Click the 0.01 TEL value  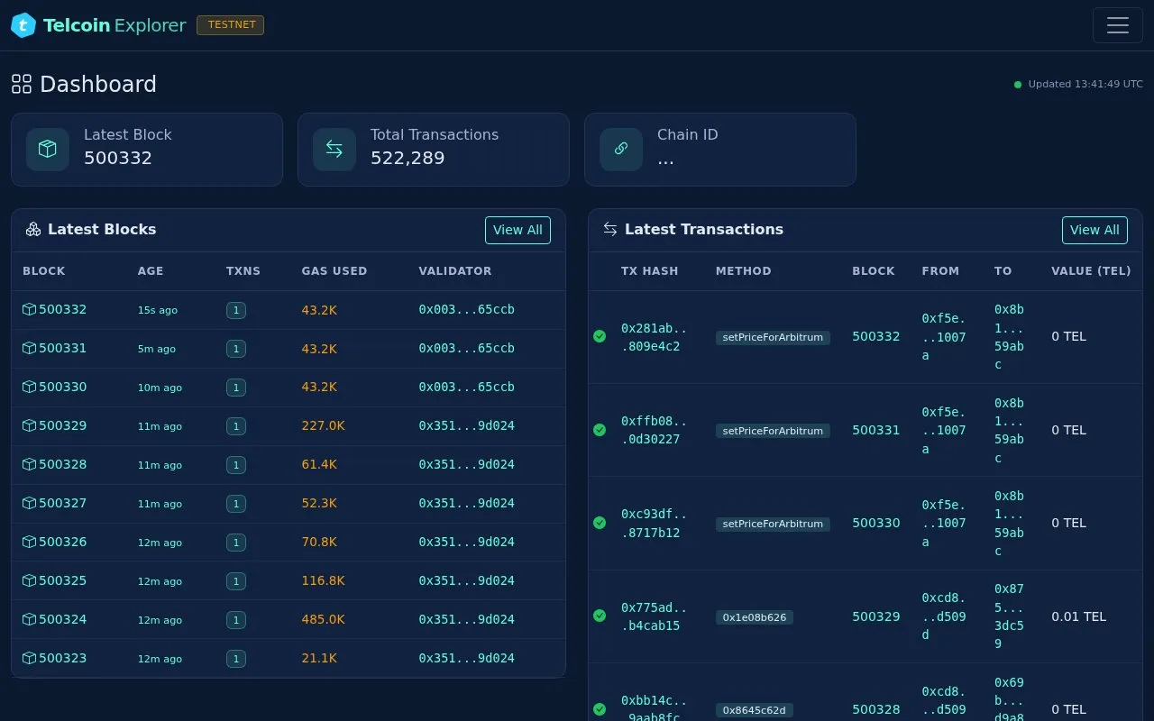(1078, 616)
